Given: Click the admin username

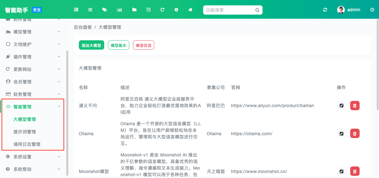Looking at the screenshot, I should pos(354,10).
